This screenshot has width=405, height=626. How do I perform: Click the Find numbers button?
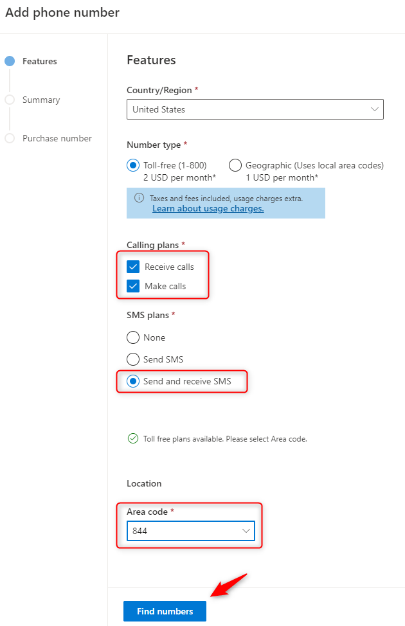pyautogui.click(x=165, y=611)
